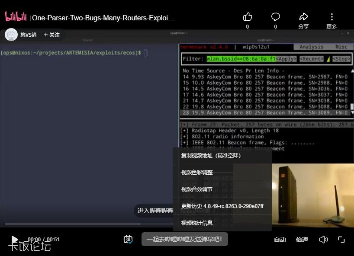Select 视频统计信息 menu item
The height and width of the screenshot is (256, 354).
(x=222, y=223)
